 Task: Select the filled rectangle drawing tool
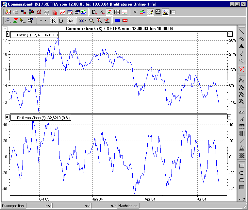[241, 187]
